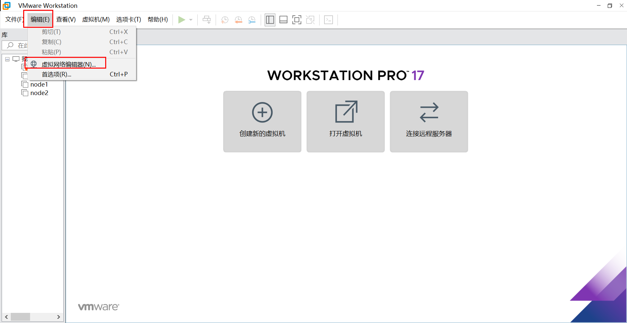This screenshot has width=627, height=323.
Task: Click the computer icon in library tree
Action: point(16,59)
